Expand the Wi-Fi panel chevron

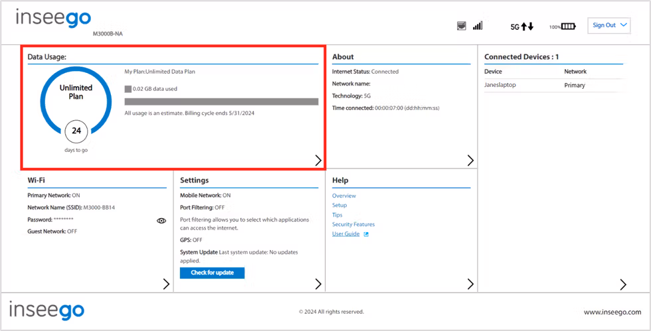coord(166,284)
